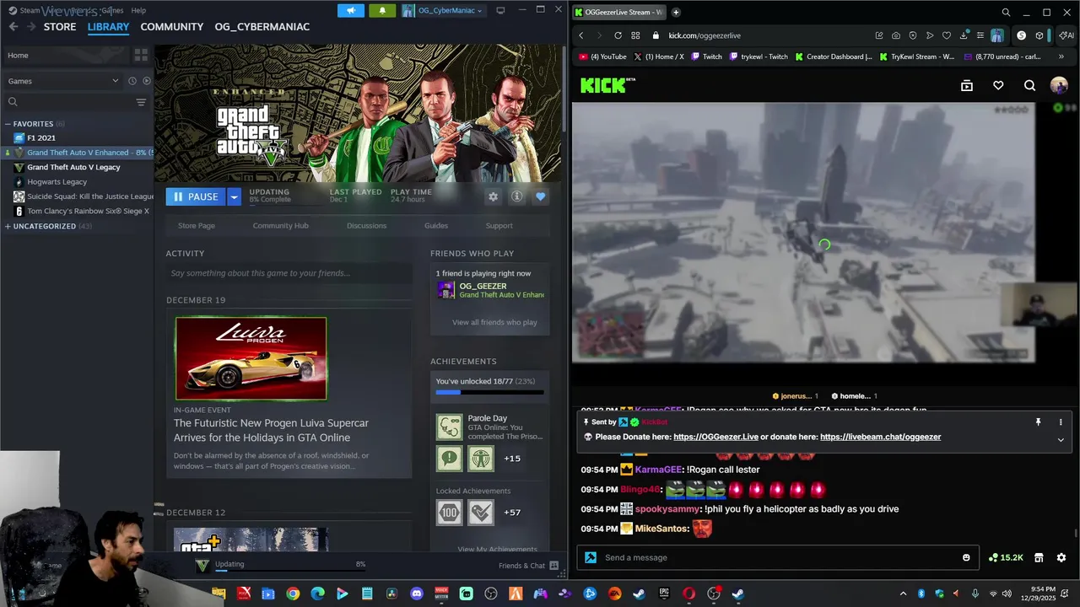Open Discord from Windows taskbar
Image resolution: width=1080 pixels, height=607 pixels.
coord(417,594)
